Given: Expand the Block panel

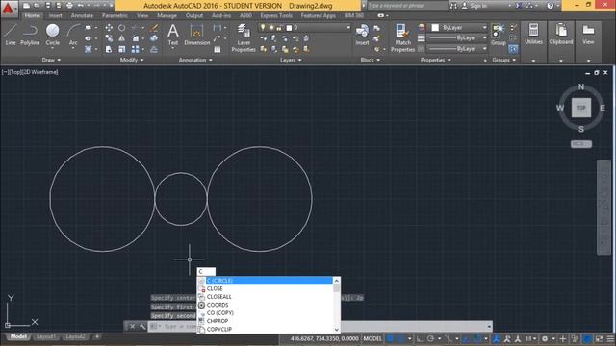Looking at the screenshot, I should pos(370,60).
